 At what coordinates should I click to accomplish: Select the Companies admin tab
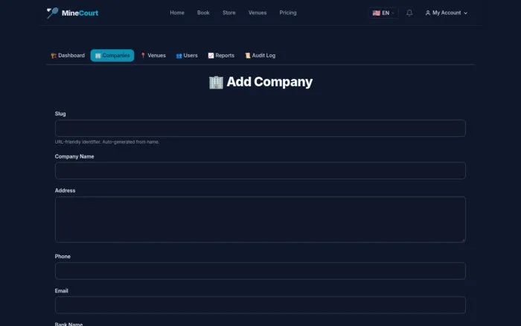coord(112,56)
